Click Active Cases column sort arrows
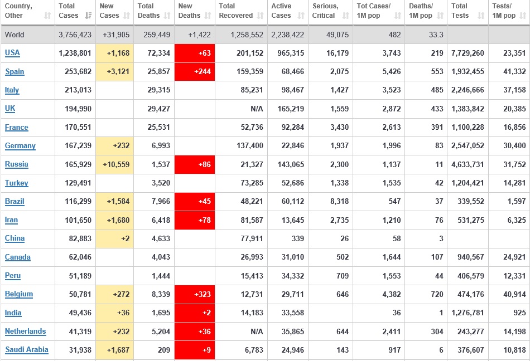 point(300,16)
